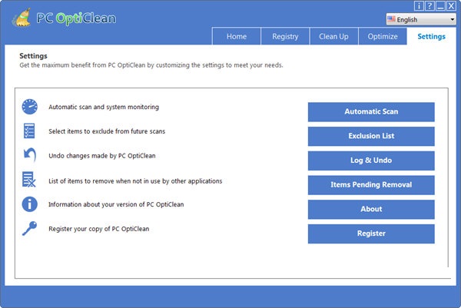The width and height of the screenshot is (461, 308).
Task: Switch to the Home tab
Action: (237, 36)
